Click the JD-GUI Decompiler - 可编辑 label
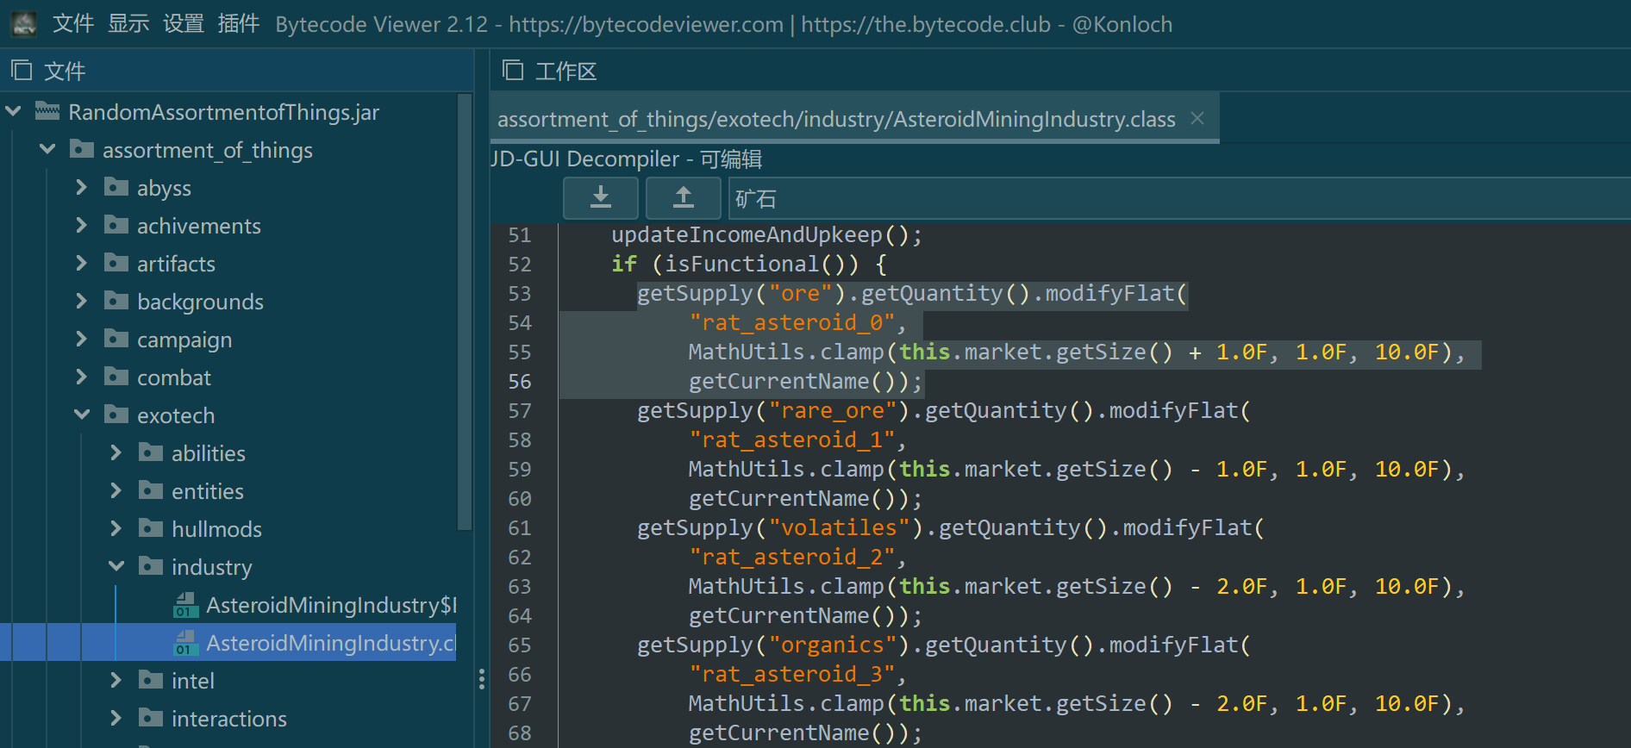Image resolution: width=1631 pixels, height=748 pixels. coord(627,159)
